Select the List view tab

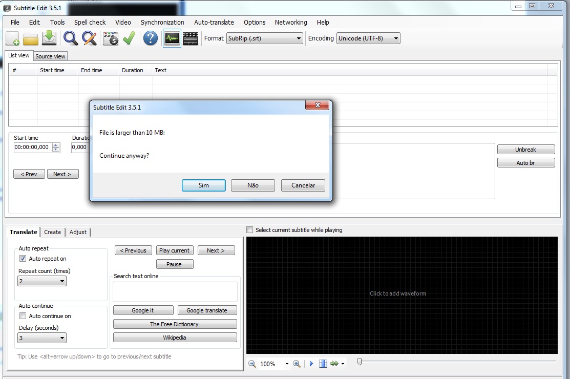coord(19,55)
